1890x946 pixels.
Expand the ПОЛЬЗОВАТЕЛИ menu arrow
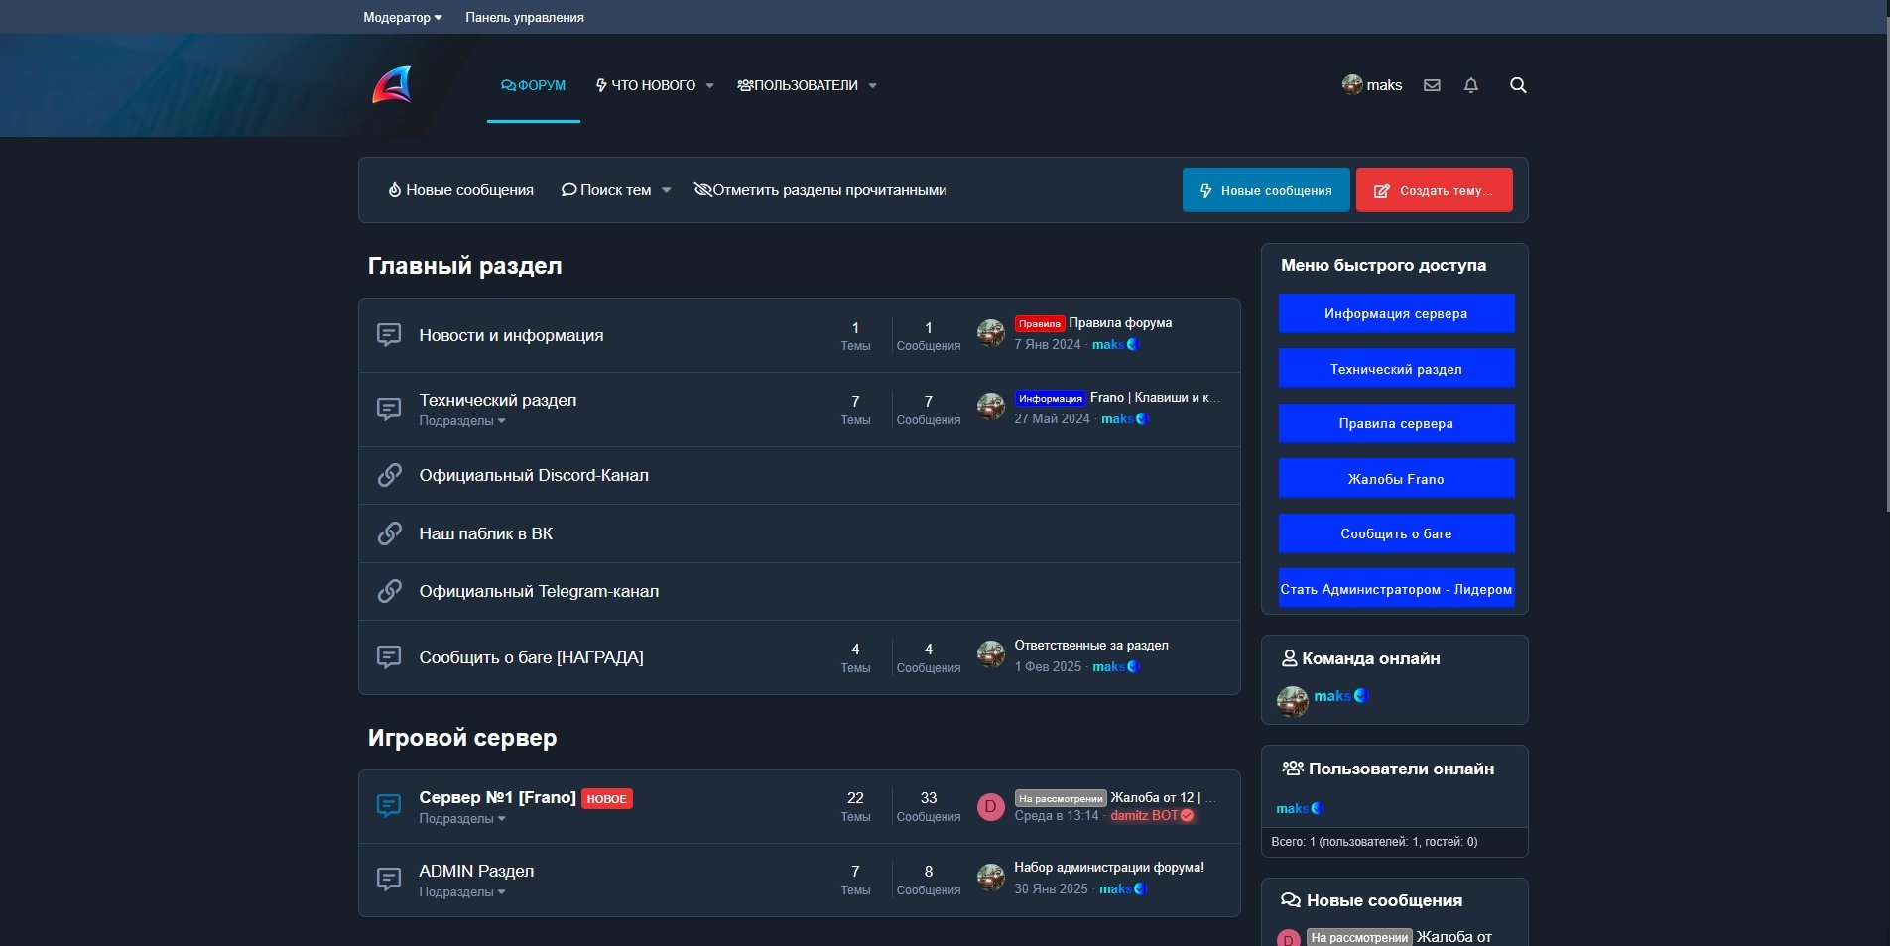pyautogui.click(x=873, y=86)
